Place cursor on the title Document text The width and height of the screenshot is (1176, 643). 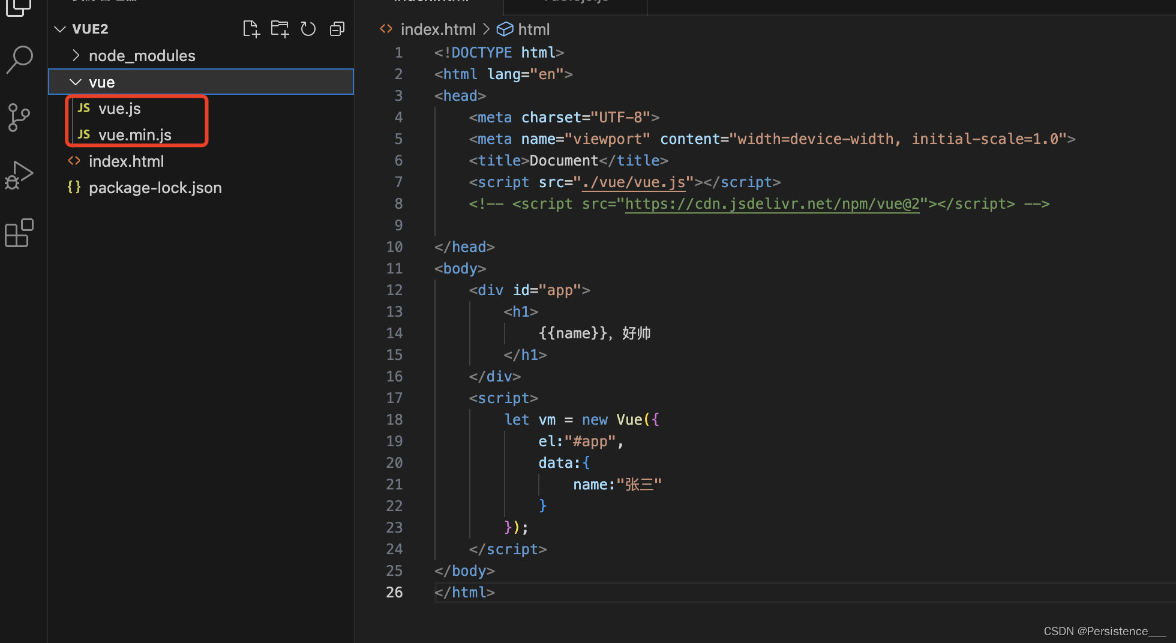pos(564,161)
